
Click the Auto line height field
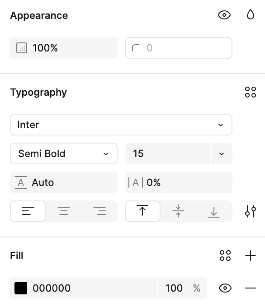pyautogui.click(x=64, y=182)
